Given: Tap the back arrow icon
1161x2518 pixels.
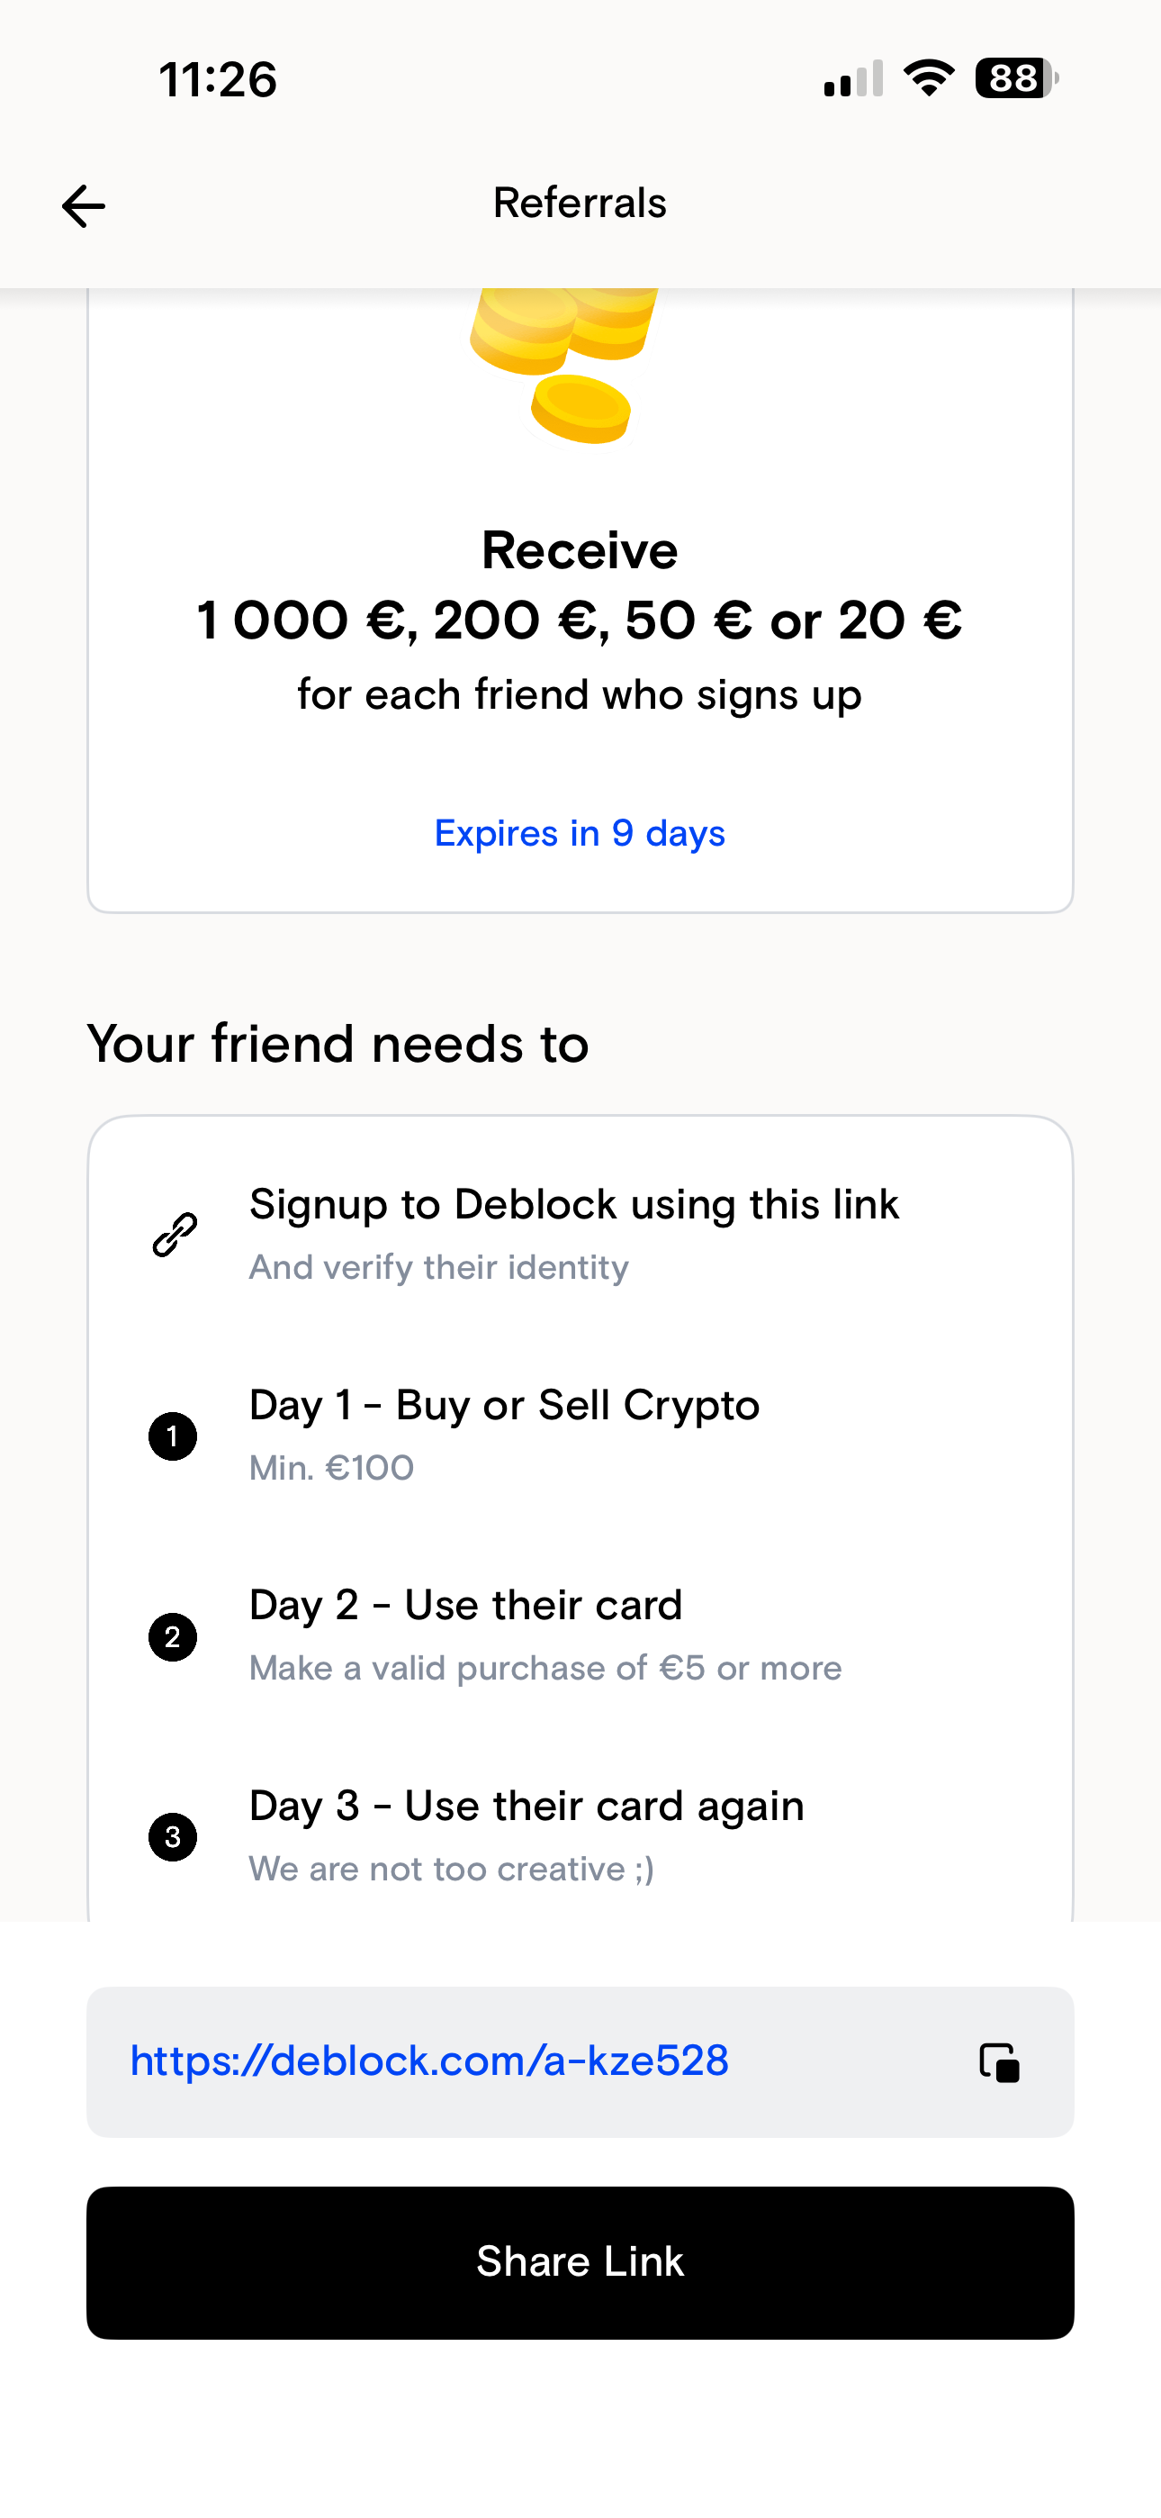Looking at the screenshot, I should tap(83, 206).
